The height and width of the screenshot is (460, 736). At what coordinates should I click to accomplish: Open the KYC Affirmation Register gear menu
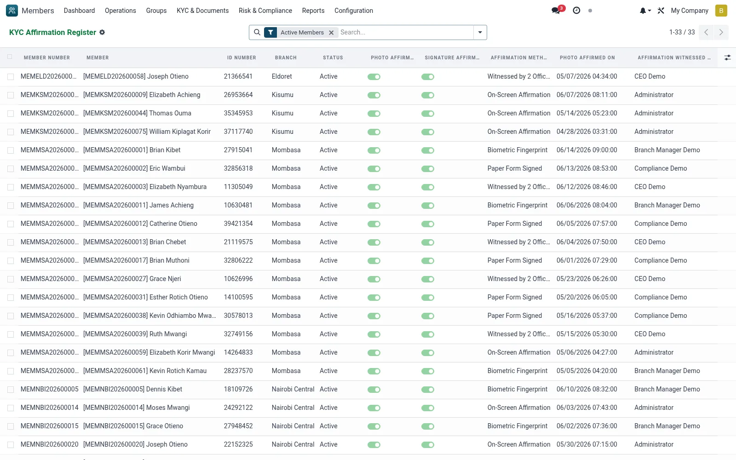click(x=102, y=32)
